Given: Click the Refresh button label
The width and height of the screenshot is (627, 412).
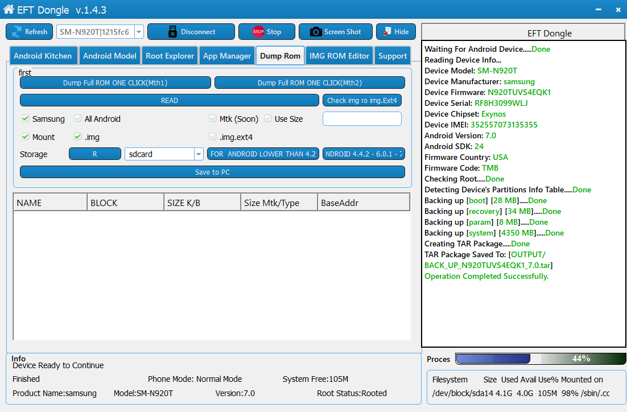Looking at the screenshot, I should pyautogui.click(x=36, y=32).
